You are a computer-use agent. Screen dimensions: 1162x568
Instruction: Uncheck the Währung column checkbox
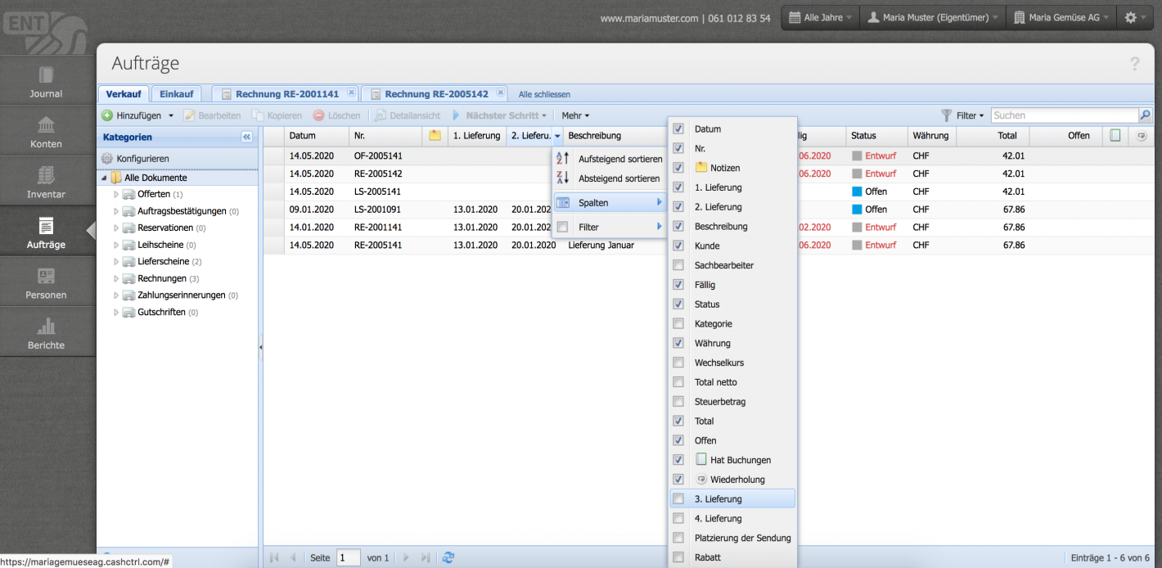(x=678, y=343)
